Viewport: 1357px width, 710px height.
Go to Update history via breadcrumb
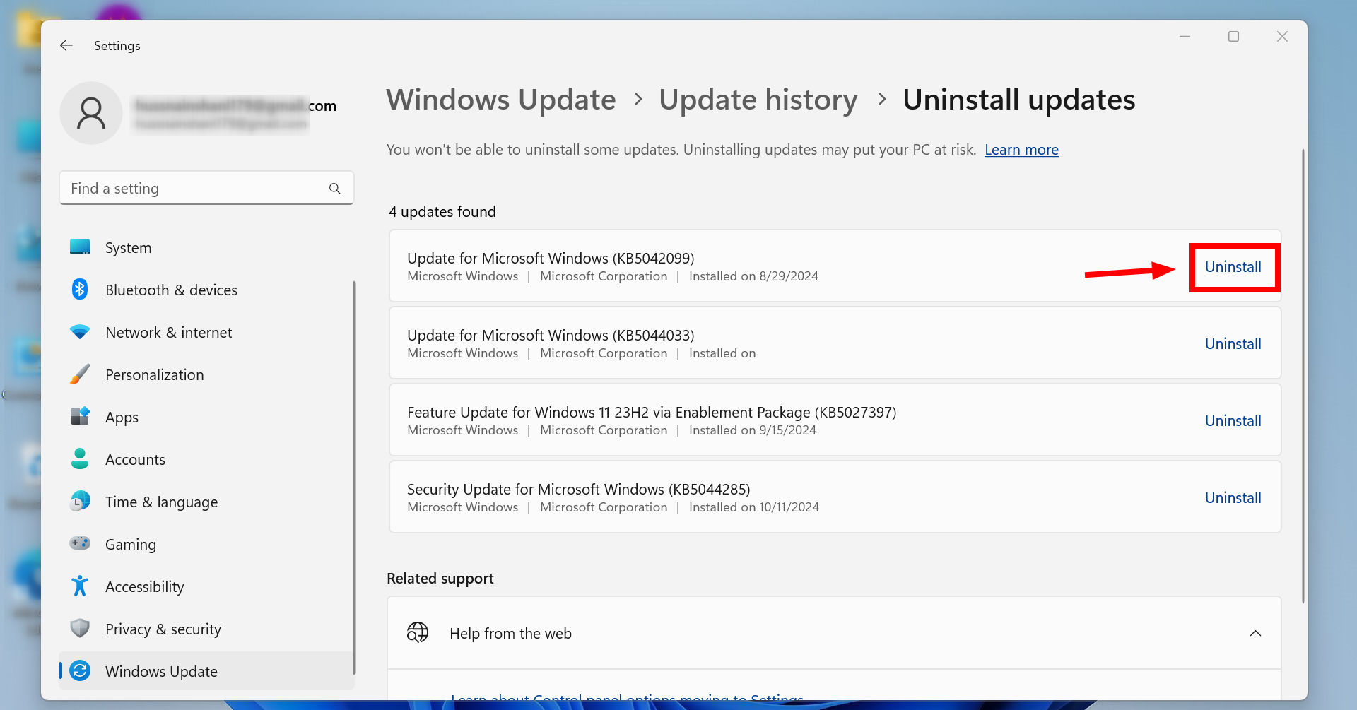[x=758, y=100]
